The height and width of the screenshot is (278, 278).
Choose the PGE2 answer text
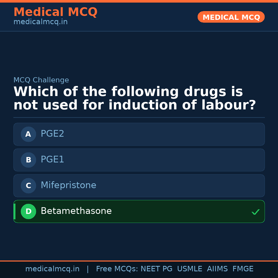53,134
